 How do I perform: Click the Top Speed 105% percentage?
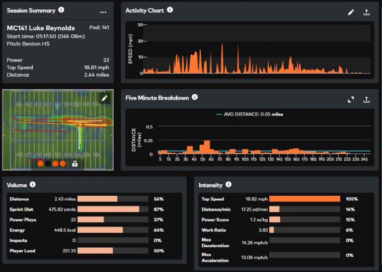352,199
